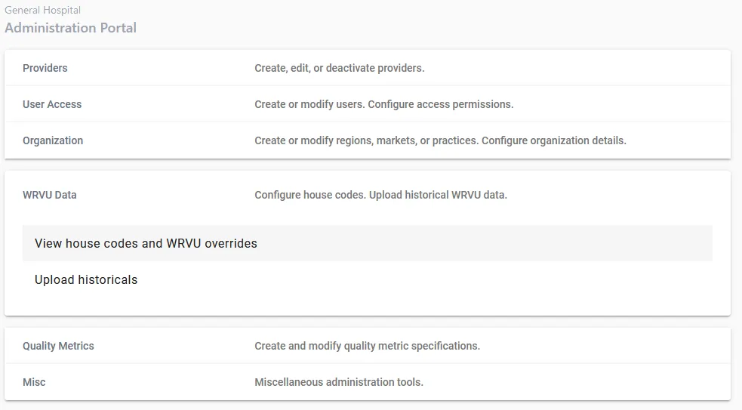Open the Organization settings row
742x410 pixels.
coord(53,140)
